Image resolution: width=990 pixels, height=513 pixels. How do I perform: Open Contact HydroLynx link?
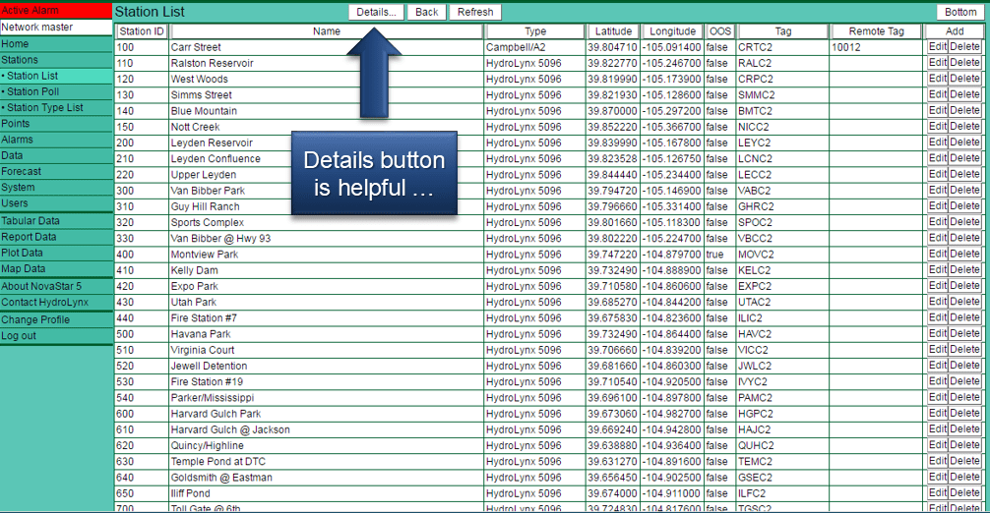pos(56,303)
